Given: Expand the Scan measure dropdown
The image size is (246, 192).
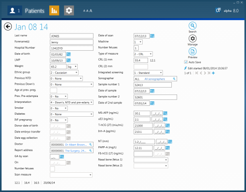Looking at the screenshot, I should [x=90, y=175].
